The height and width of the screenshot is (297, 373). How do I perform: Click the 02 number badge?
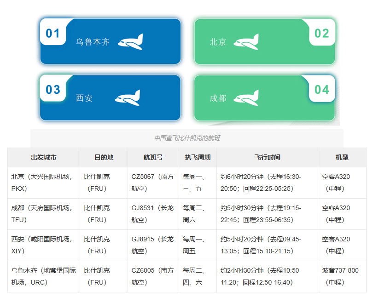[x=322, y=34]
